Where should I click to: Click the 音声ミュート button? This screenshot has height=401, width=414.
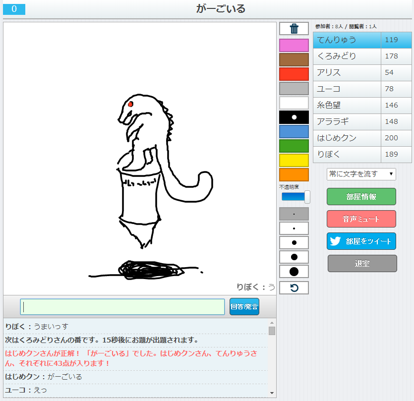coord(361,219)
